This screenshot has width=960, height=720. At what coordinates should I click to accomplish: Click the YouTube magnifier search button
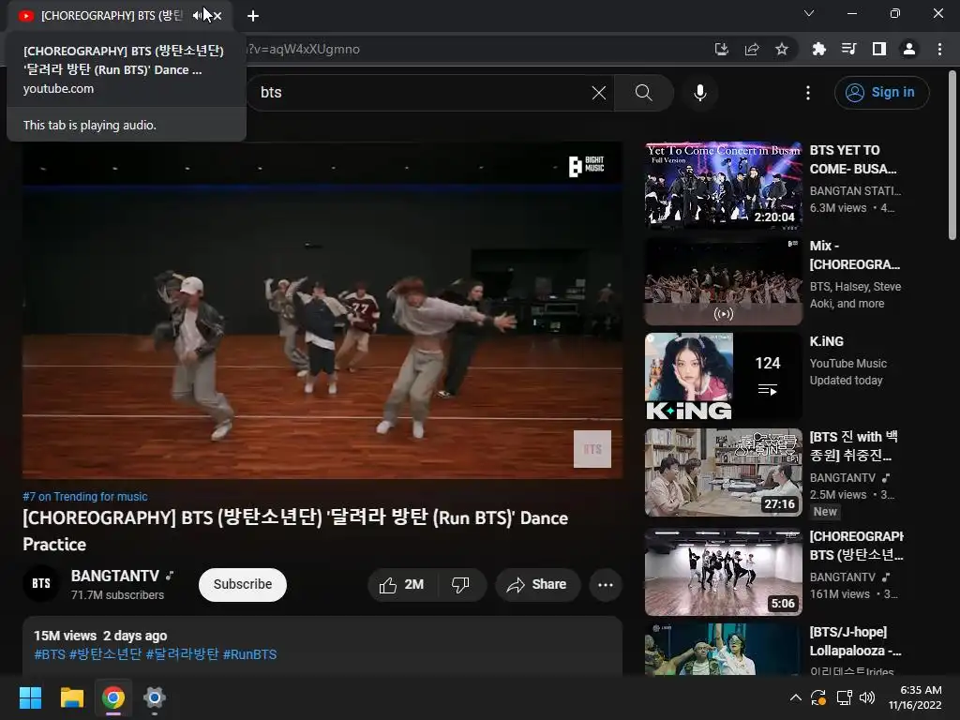point(643,93)
